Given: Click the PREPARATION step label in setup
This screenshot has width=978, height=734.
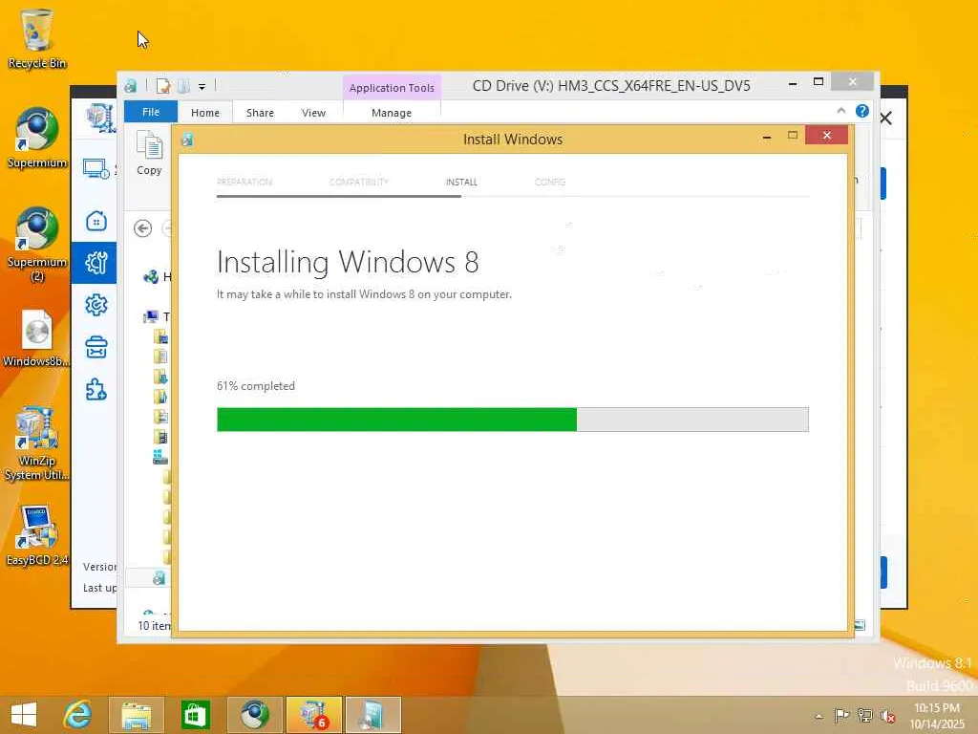Looking at the screenshot, I should coord(244,182).
